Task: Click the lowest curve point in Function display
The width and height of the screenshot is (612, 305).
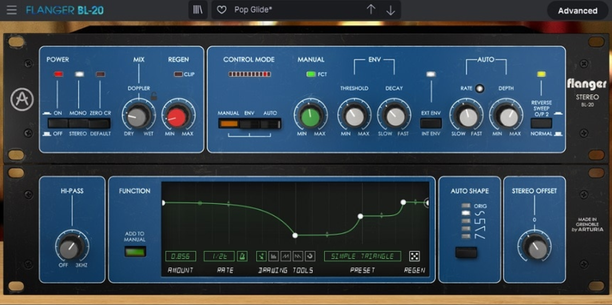Action: point(295,235)
